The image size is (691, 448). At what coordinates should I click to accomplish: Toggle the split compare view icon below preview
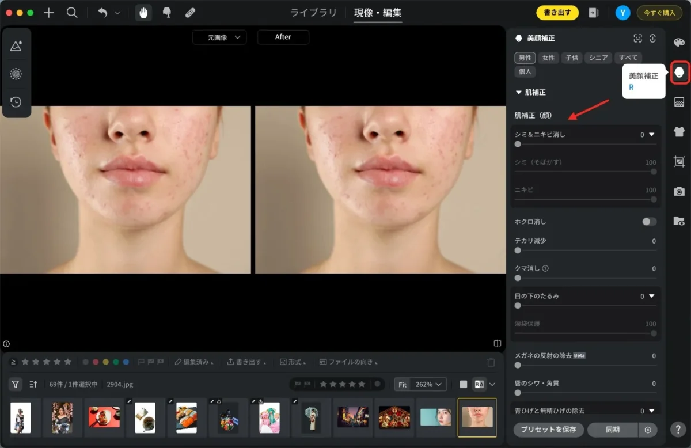498,343
